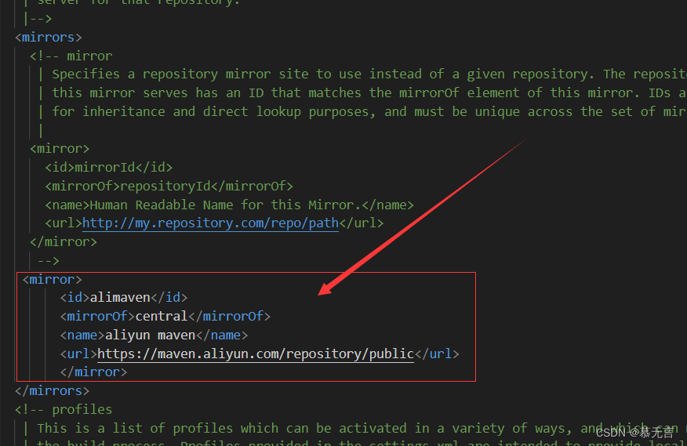Open the my.repository.com URL link
This screenshot has height=446, width=687.
[x=210, y=223]
